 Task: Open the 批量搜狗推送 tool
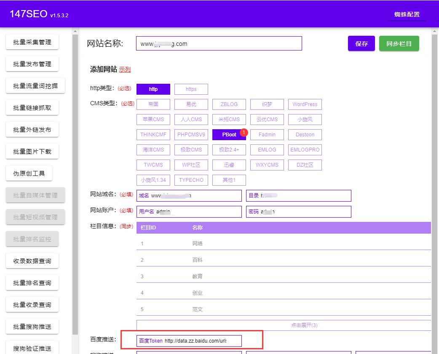[x=32, y=326]
